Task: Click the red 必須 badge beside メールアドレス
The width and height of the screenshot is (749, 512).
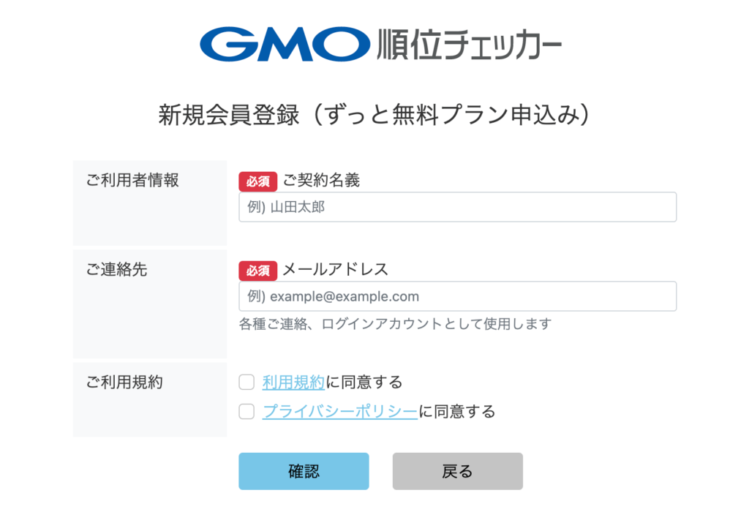Action: point(257,270)
